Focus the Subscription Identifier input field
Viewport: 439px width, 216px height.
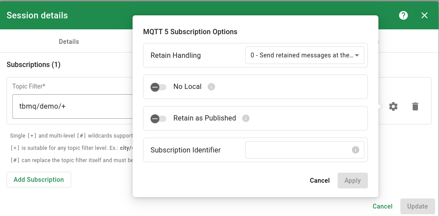(x=299, y=150)
